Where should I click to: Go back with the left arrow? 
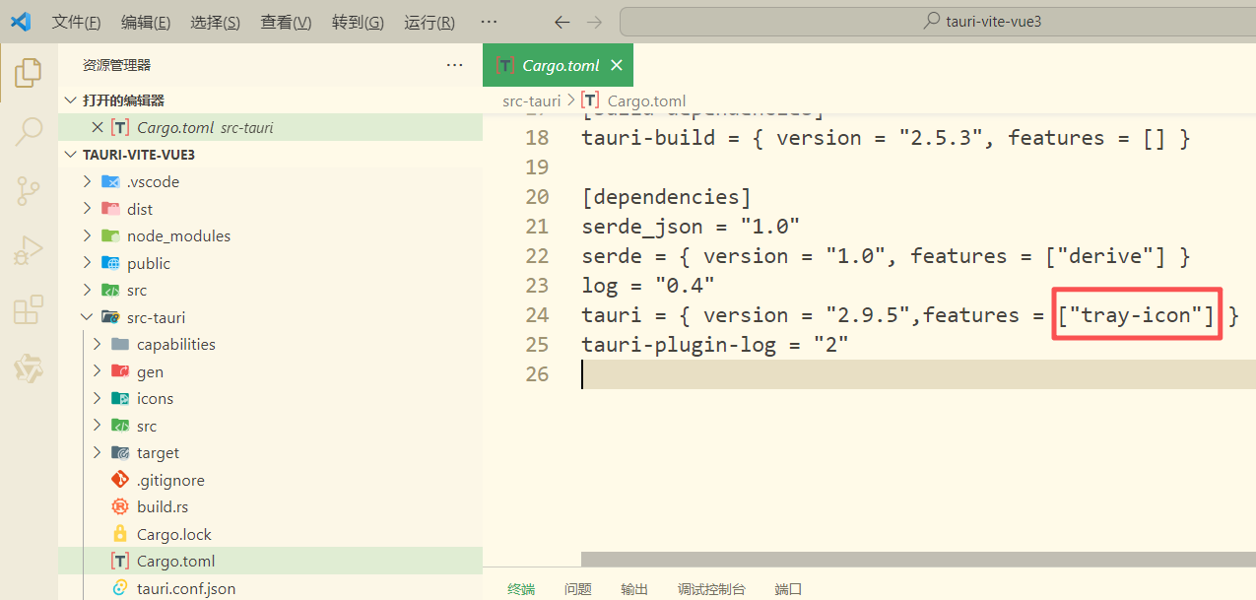(x=562, y=22)
